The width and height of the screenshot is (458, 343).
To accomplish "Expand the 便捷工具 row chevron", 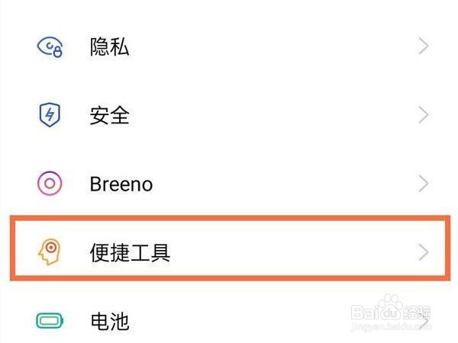I will coord(424,252).
